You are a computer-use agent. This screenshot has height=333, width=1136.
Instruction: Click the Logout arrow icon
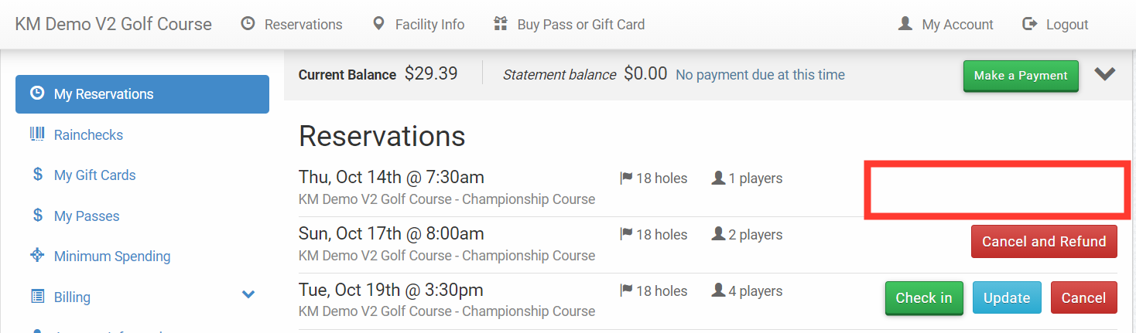[1029, 24]
